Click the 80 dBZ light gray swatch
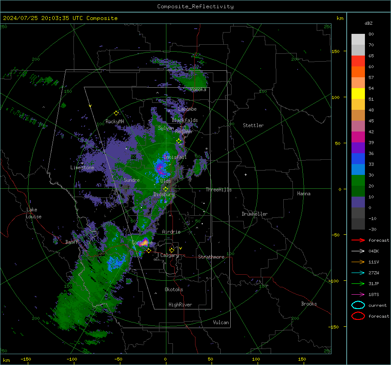Screen dimensions: 391x365 [358, 39]
